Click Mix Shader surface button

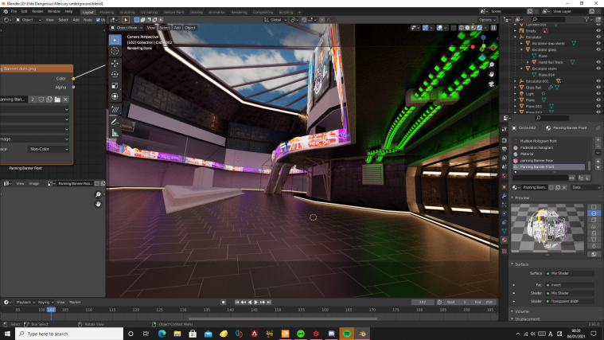point(570,273)
